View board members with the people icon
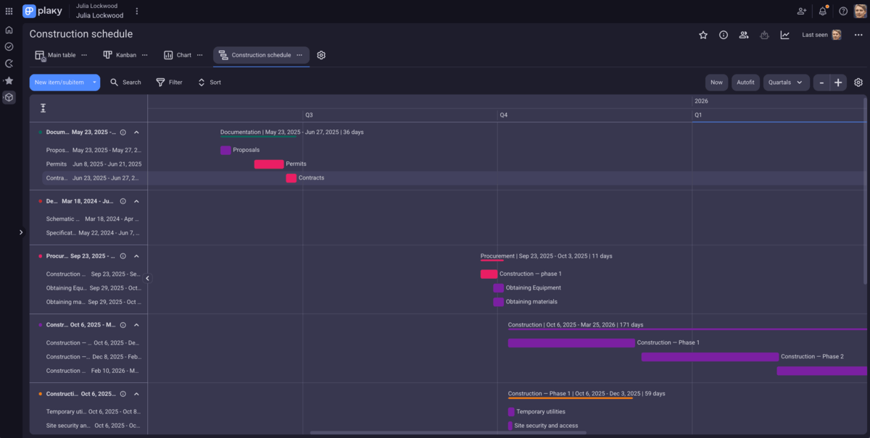 pyautogui.click(x=743, y=34)
